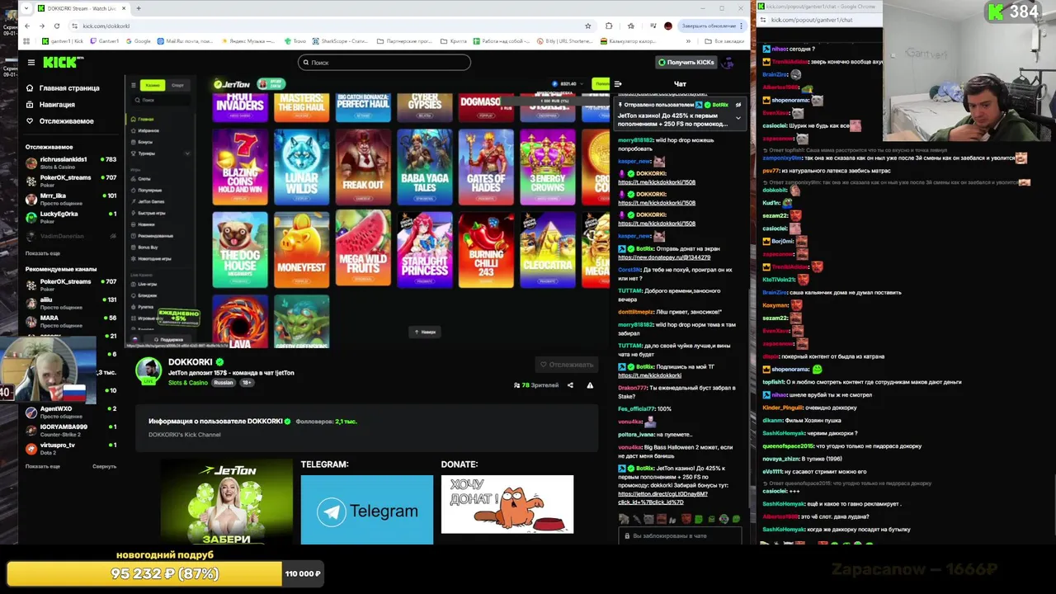Open the donatepay link in chat
This screenshot has height=594, width=1056.
coord(664,257)
